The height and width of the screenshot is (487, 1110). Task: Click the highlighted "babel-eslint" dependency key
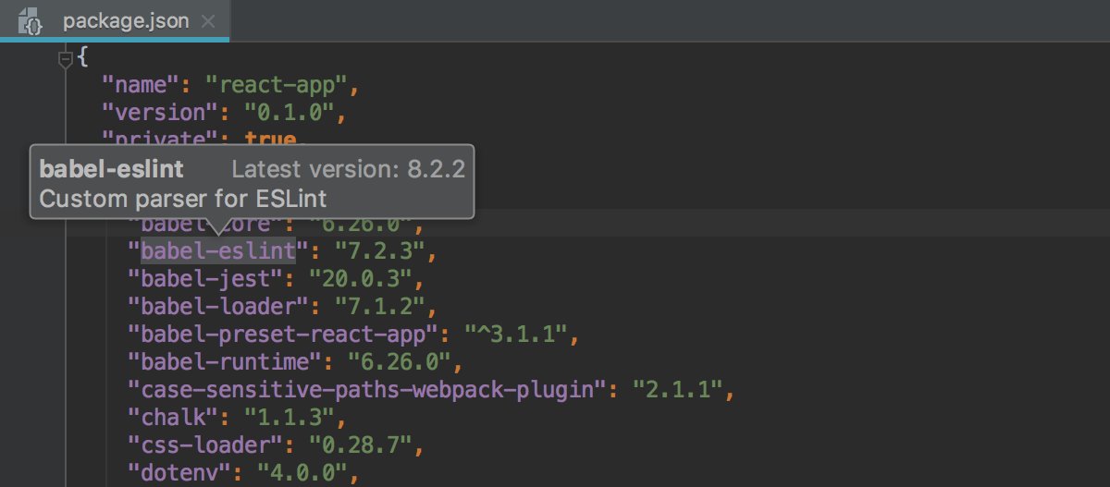click(218, 250)
